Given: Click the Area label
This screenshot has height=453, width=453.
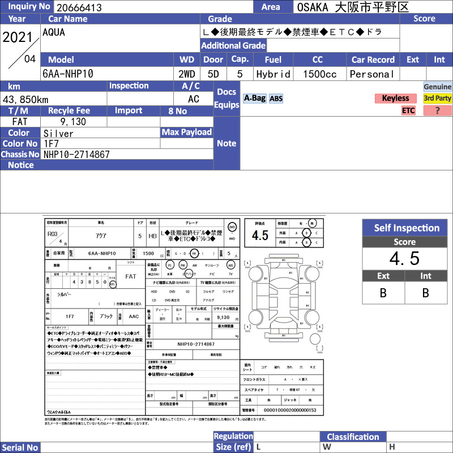Looking at the screenshot, I should coord(273,7).
